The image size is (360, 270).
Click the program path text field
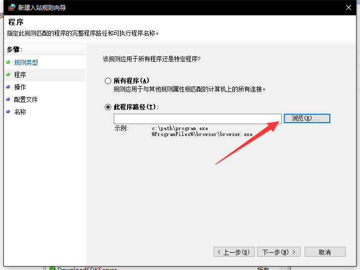point(197,119)
